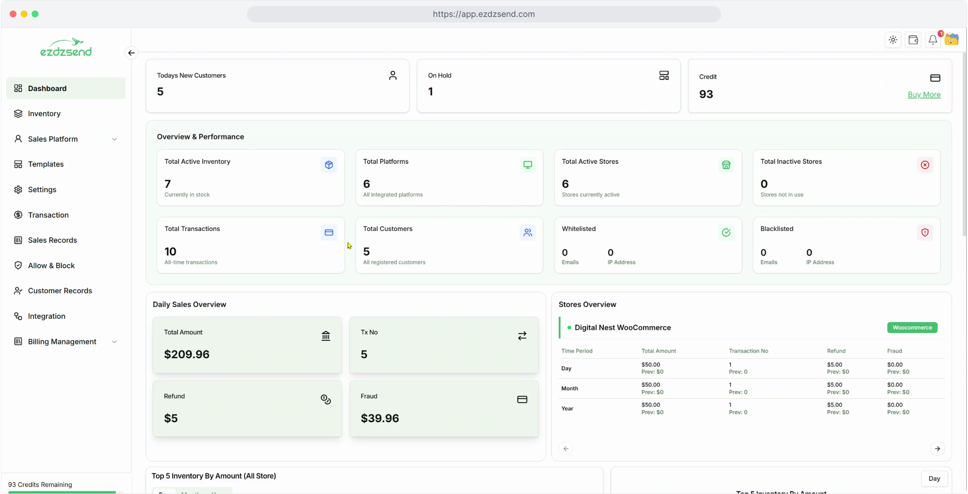The width and height of the screenshot is (968, 494).
Task: Click the Whitelisted checkmark icon
Action: pyautogui.click(x=726, y=232)
